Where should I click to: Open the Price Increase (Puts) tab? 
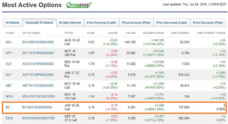point(136,23)
